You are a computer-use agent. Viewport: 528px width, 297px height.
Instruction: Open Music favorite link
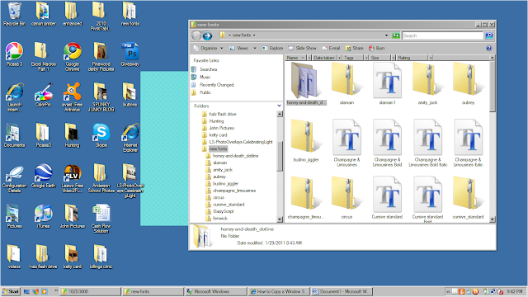point(205,77)
